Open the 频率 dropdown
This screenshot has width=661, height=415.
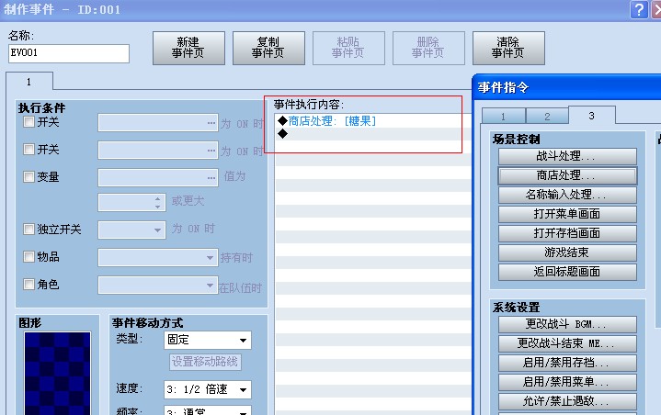(208, 410)
